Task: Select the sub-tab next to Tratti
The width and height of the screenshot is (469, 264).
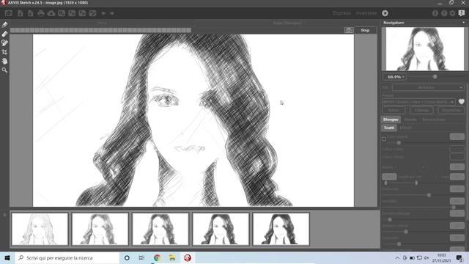Action: point(406,128)
